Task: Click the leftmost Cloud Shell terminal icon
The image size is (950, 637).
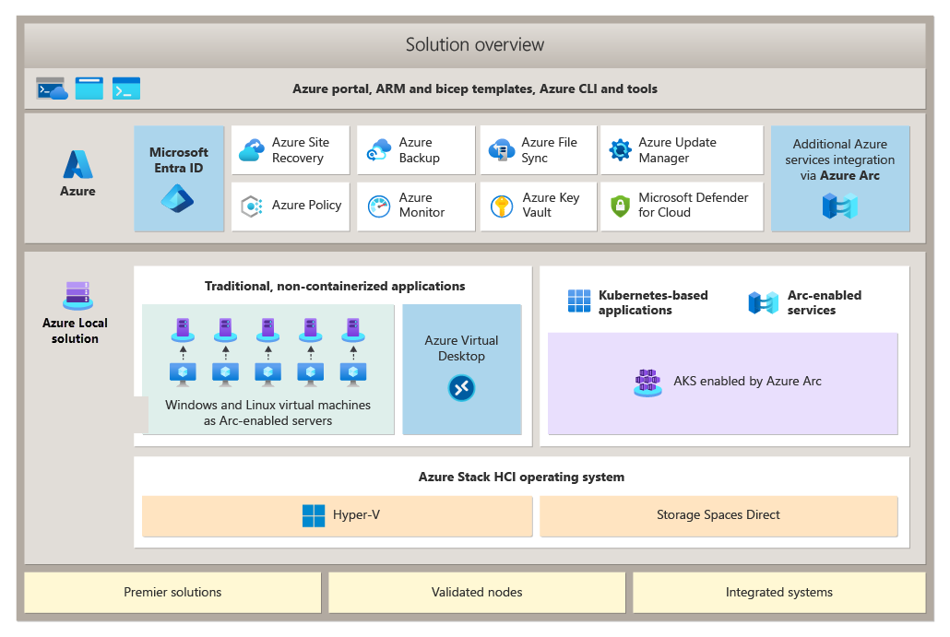Action: click(x=52, y=88)
